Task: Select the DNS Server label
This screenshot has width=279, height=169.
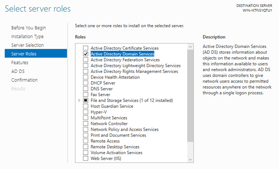Action: tap(101, 89)
